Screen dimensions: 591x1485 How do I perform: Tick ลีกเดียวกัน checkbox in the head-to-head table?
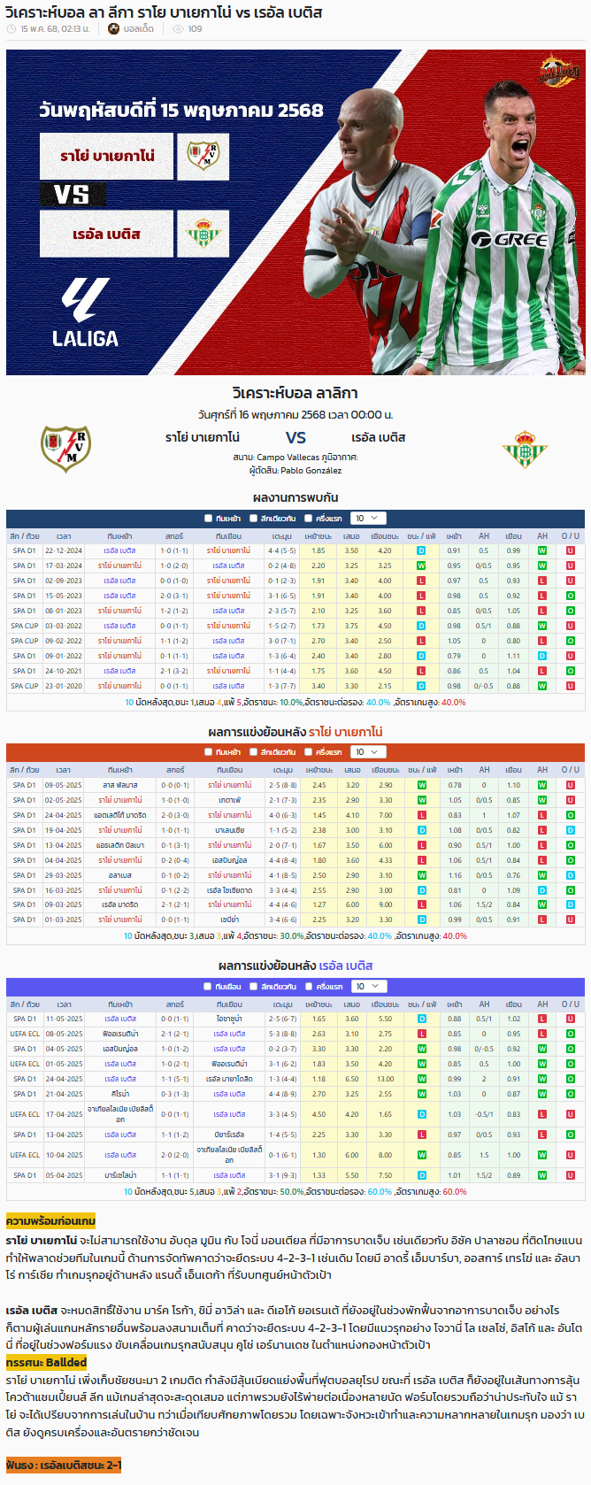point(254,519)
